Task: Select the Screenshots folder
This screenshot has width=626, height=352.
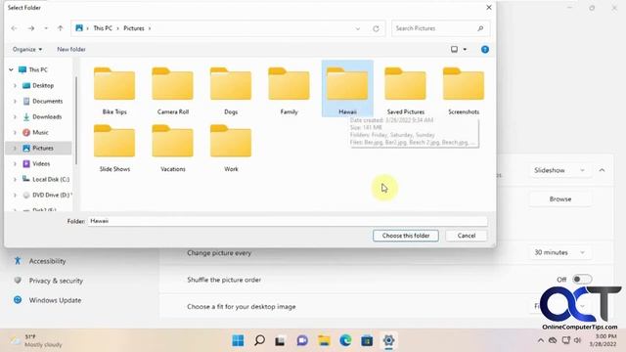Action: pyautogui.click(x=464, y=91)
